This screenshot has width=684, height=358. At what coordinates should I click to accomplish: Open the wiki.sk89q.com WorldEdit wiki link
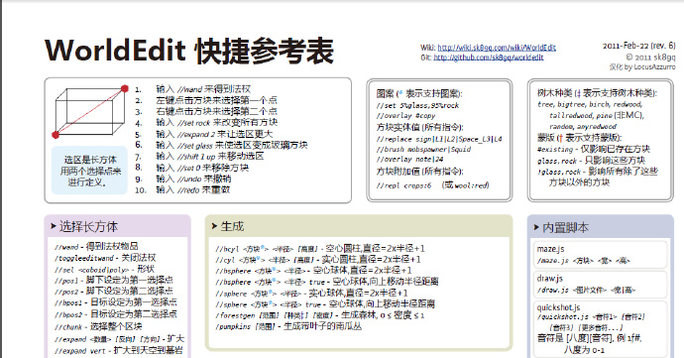click(x=497, y=48)
